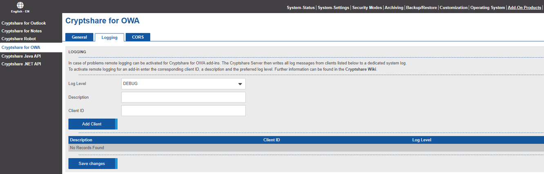Focus the Client ID text field

[x=183, y=111]
